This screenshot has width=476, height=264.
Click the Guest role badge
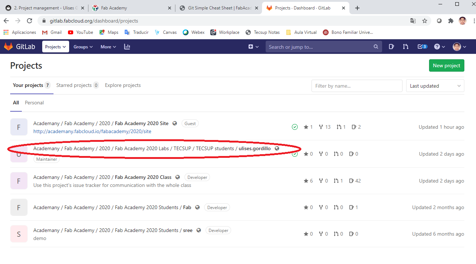(x=190, y=124)
